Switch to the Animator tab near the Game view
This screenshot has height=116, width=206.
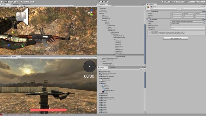coord(5,56)
